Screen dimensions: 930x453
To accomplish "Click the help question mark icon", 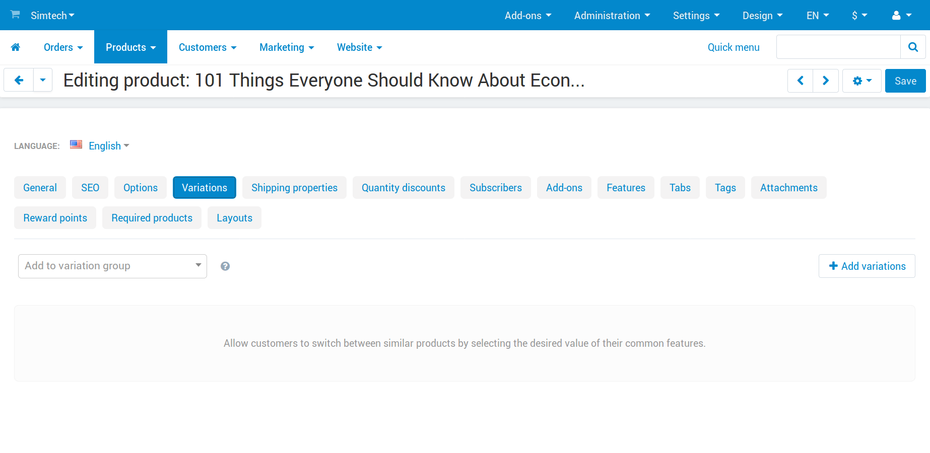I will [225, 266].
